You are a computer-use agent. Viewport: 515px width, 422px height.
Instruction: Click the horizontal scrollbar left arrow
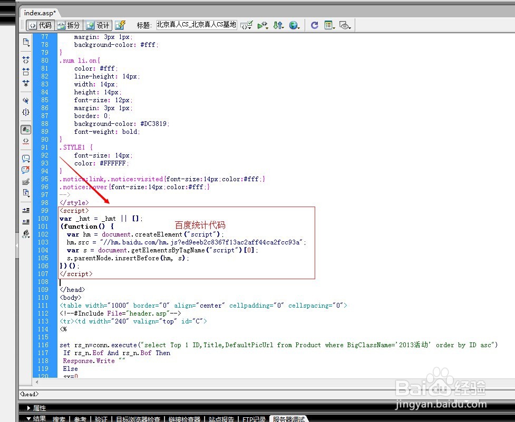click(37, 382)
